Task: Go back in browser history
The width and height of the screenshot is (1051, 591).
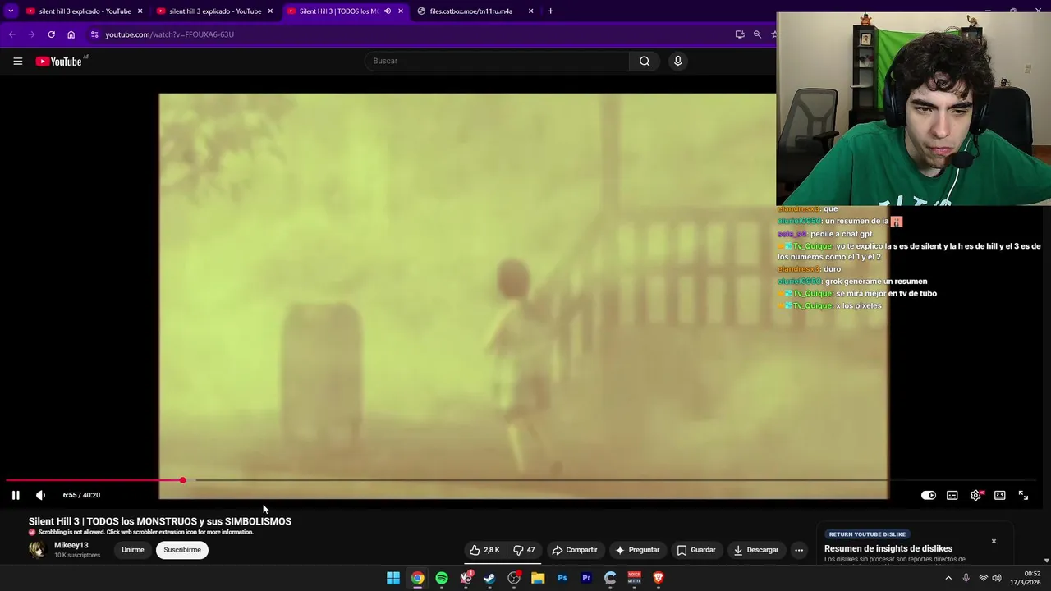Action: click(11, 34)
